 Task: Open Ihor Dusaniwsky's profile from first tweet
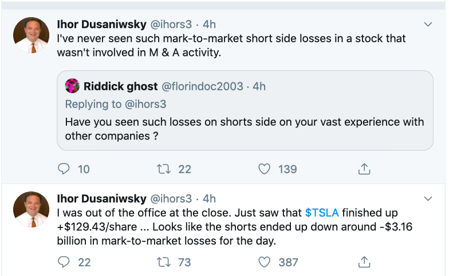coord(101,25)
